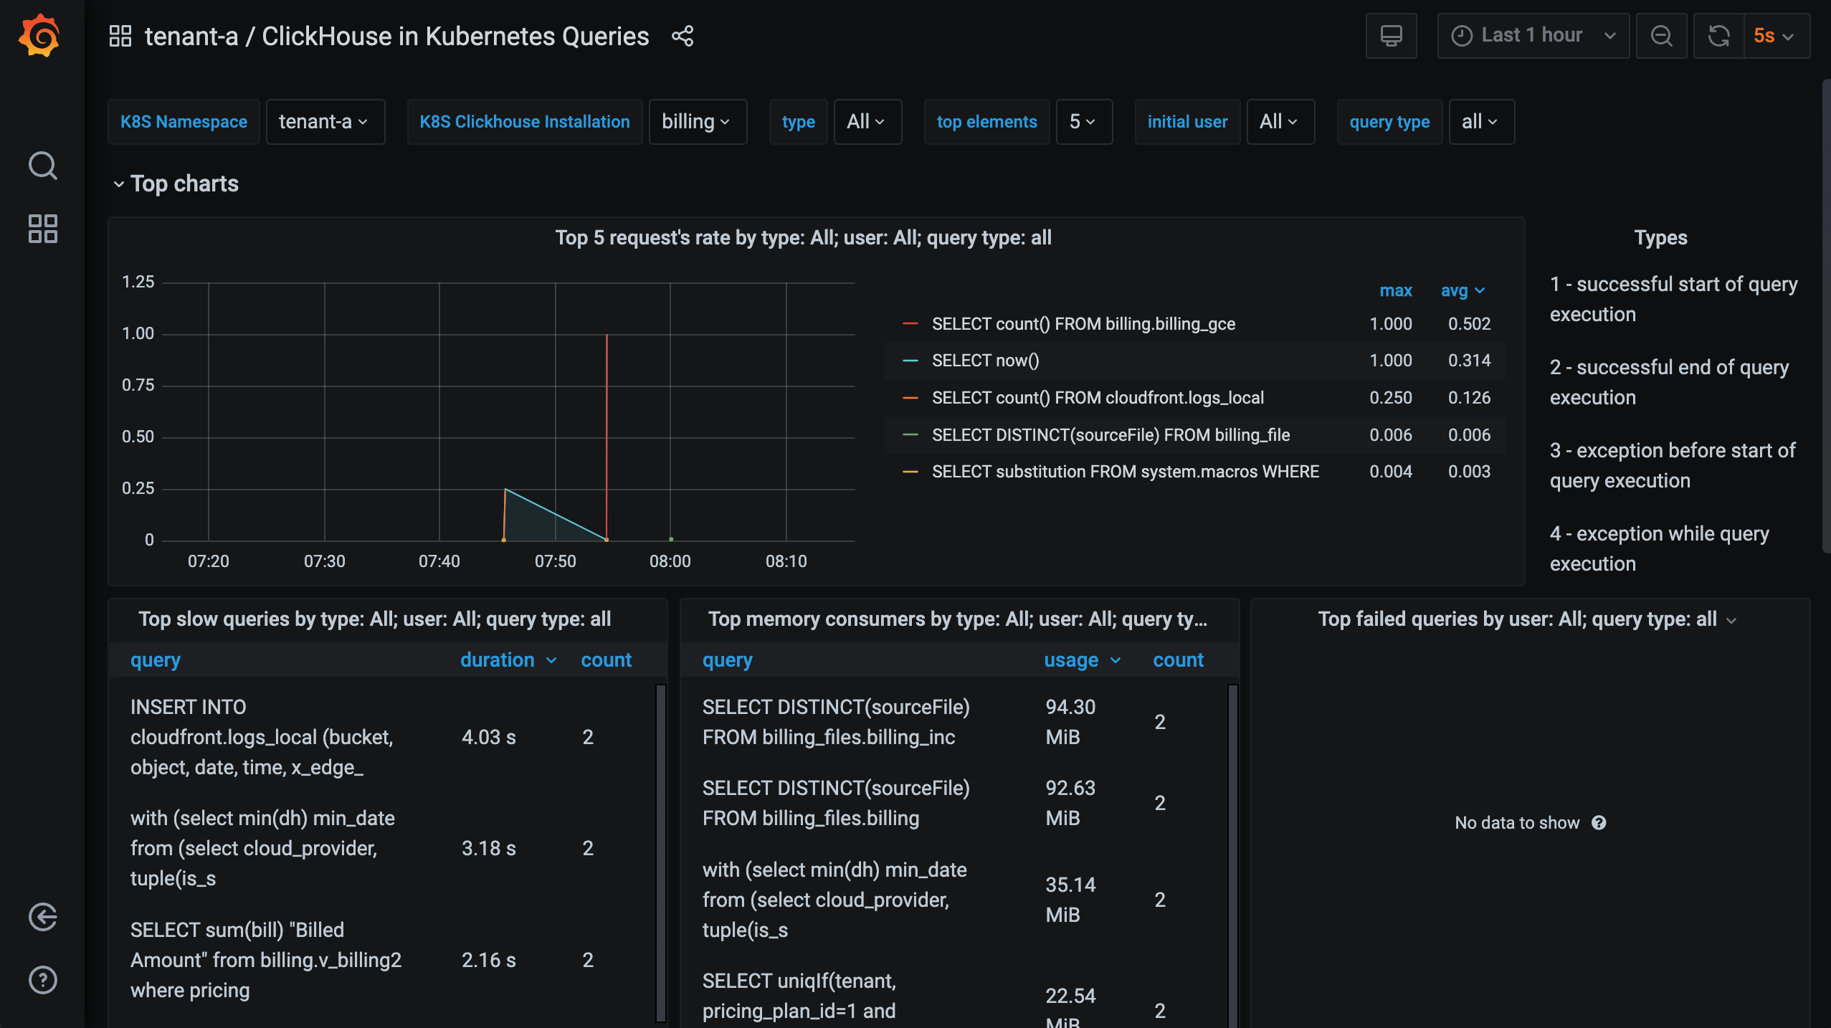The width and height of the screenshot is (1831, 1028).
Task: Sort legend by max column
Action: [x=1395, y=290]
